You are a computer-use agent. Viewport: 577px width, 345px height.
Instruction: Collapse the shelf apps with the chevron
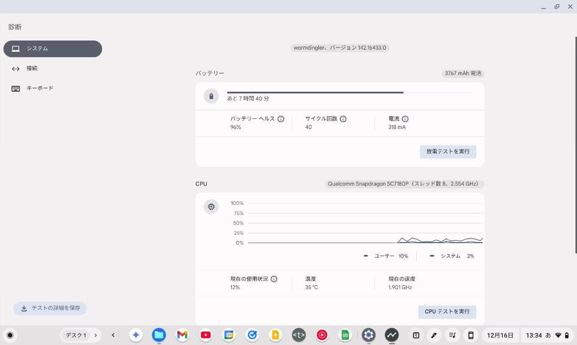coord(113,335)
